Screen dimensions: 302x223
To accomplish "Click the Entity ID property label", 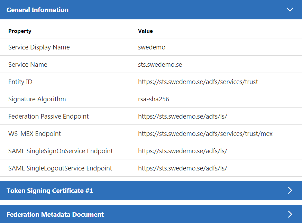I will pos(20,82).
